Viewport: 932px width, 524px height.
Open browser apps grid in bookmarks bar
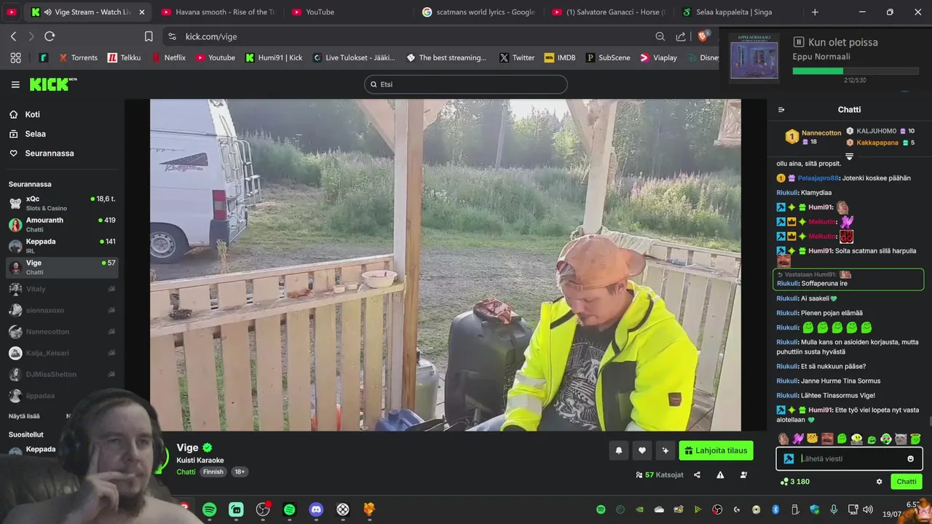(15, 57)
